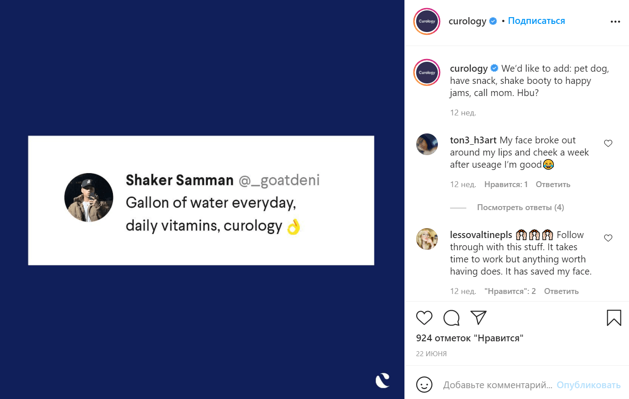629x399 pixels.
Task: Open the three-dot more options menu
Action: [x=615, y=22]
